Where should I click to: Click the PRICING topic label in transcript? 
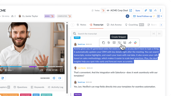[x=78, y=94]
